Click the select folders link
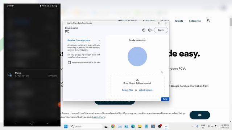 point(145,90)
